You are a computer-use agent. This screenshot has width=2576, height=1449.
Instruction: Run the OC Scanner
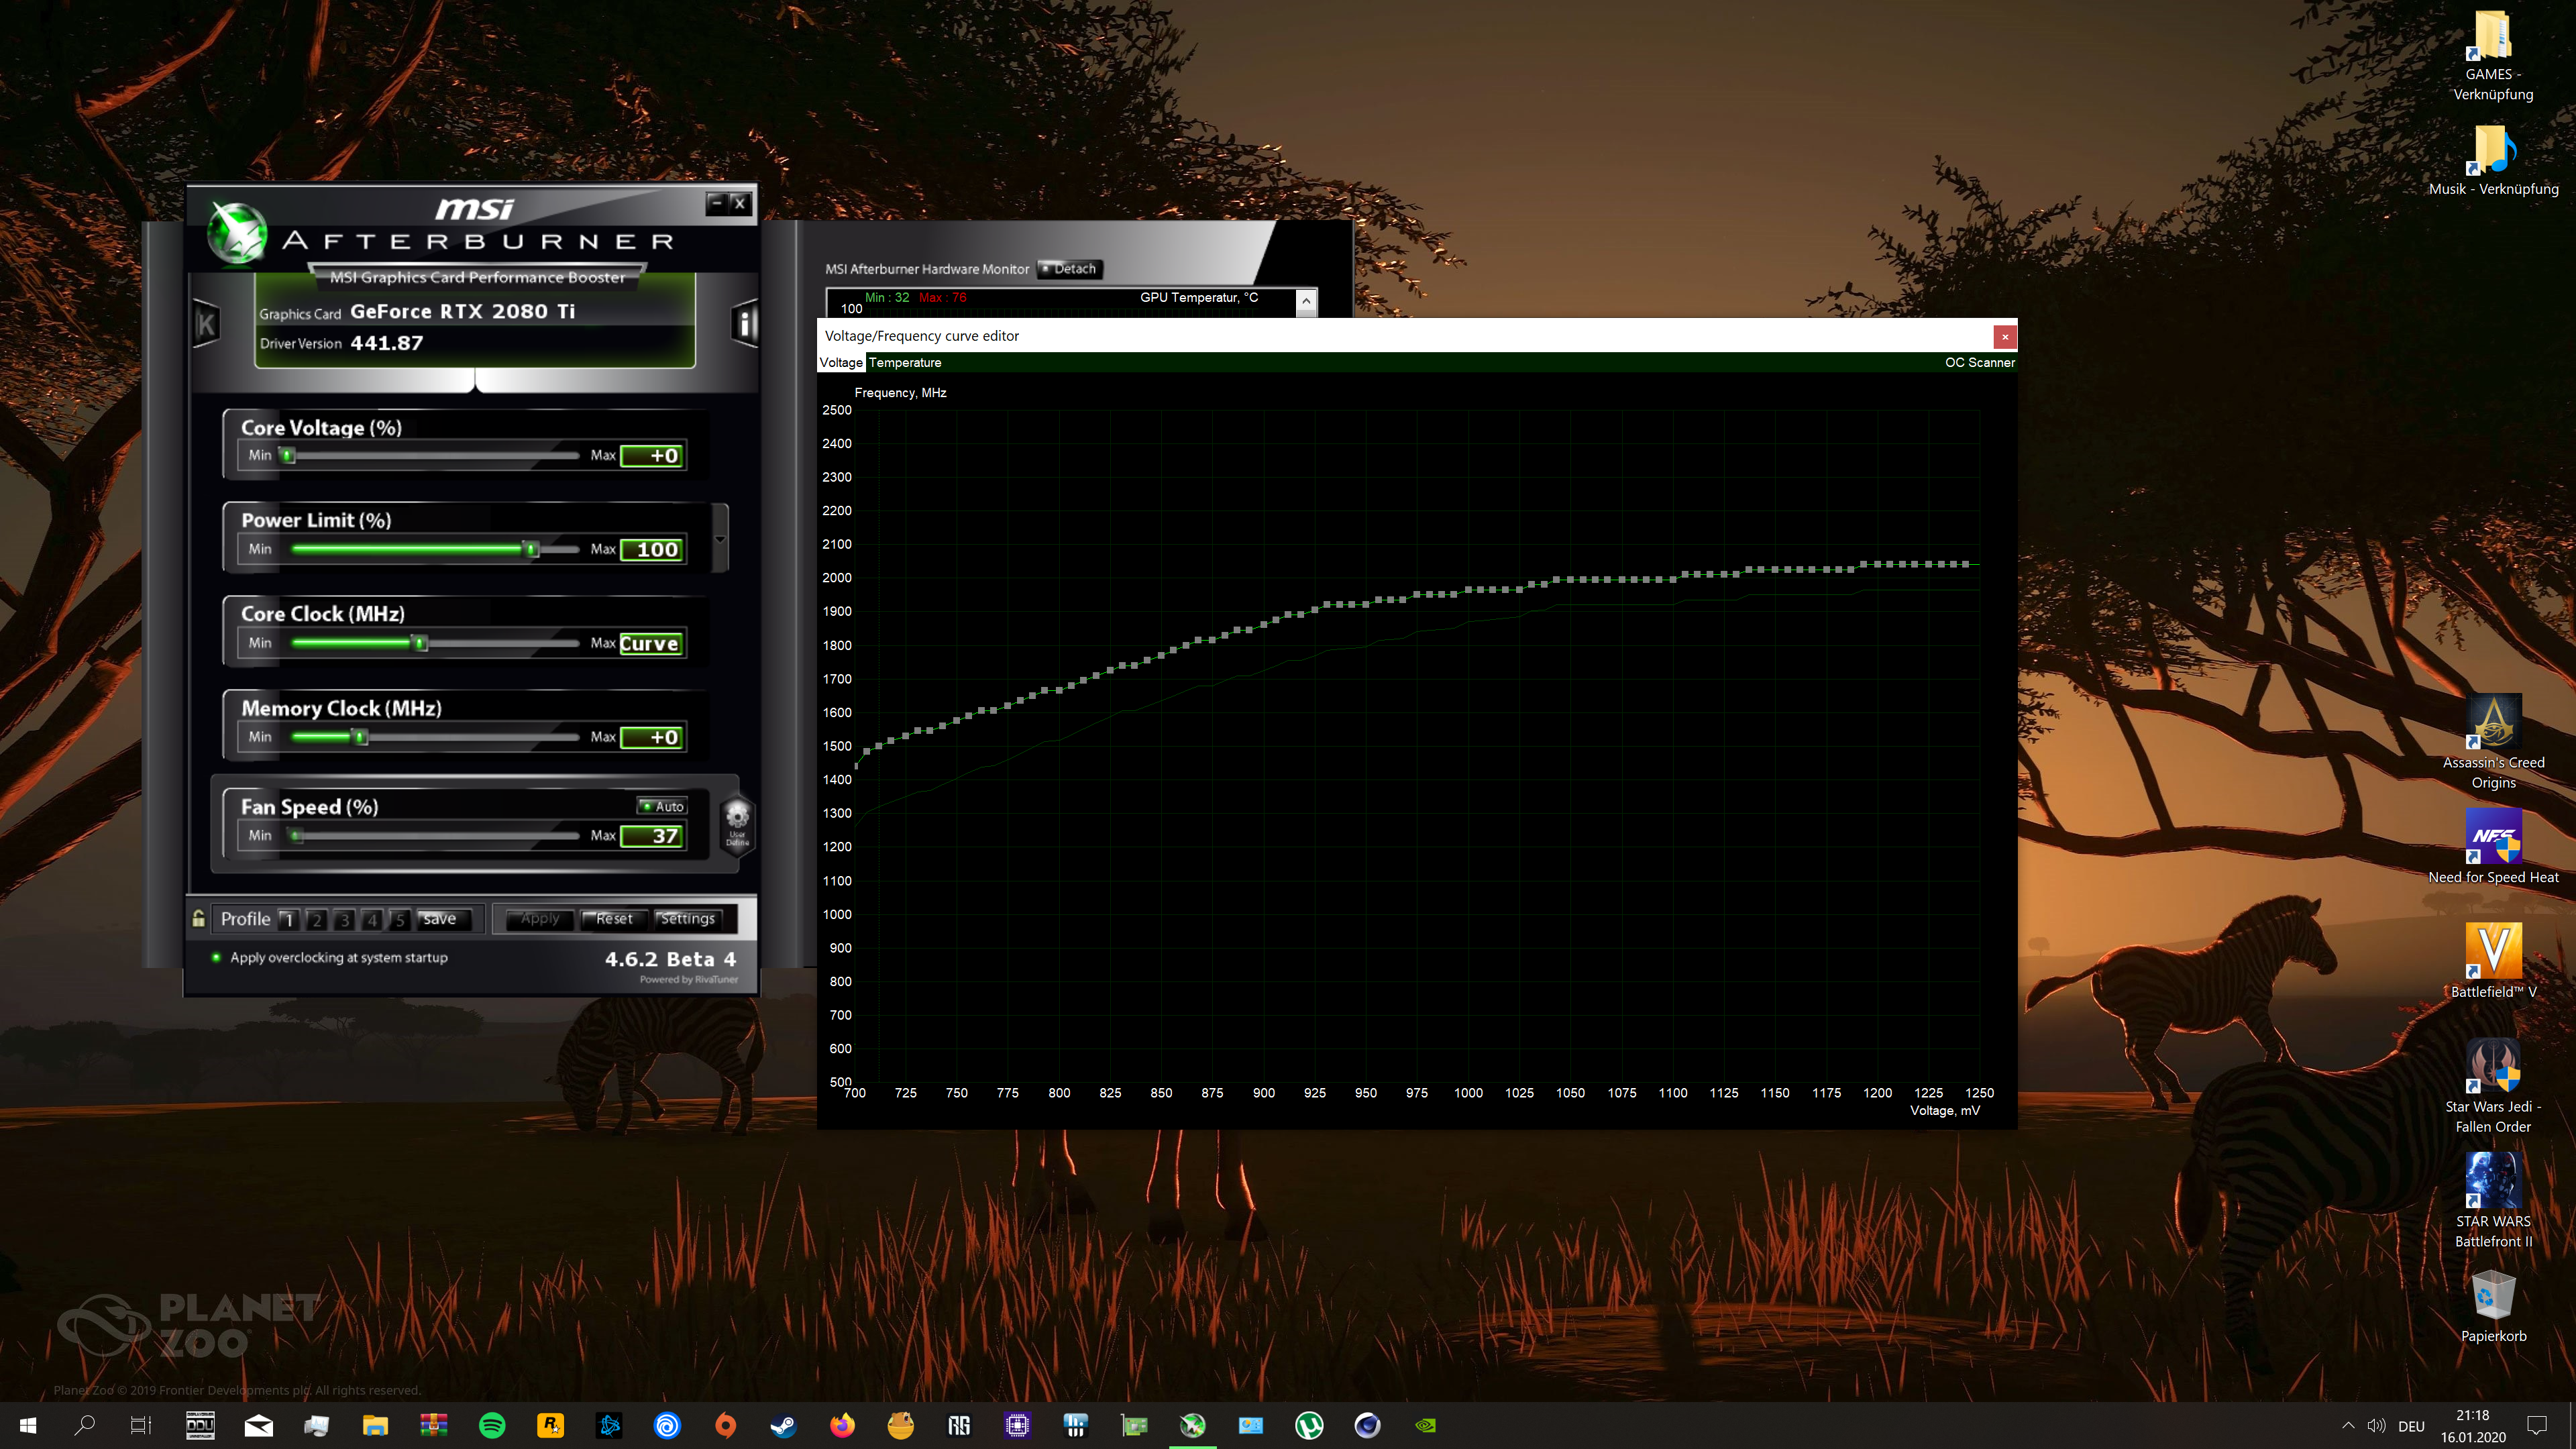tap(1980, 362)
